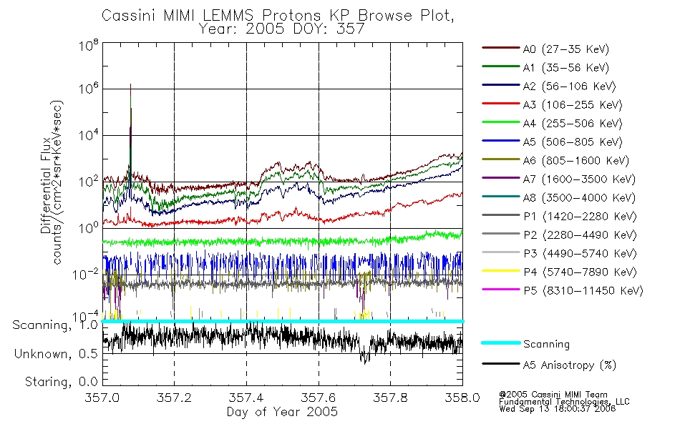The image size is (680, 429).
Task: Click the bright green A4 legend line
Action: tap(501, 122)
